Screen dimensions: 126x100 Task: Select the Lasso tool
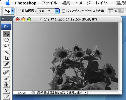[x=6, y=46]
